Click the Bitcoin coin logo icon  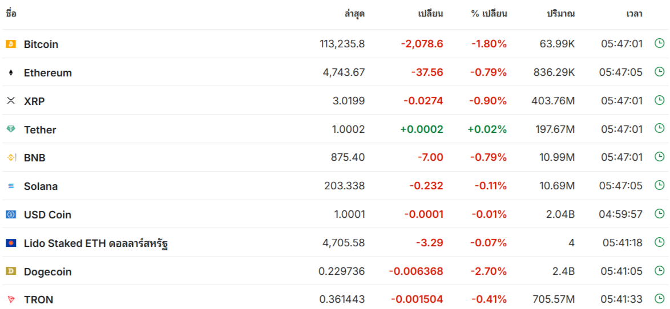pos(11,44)
